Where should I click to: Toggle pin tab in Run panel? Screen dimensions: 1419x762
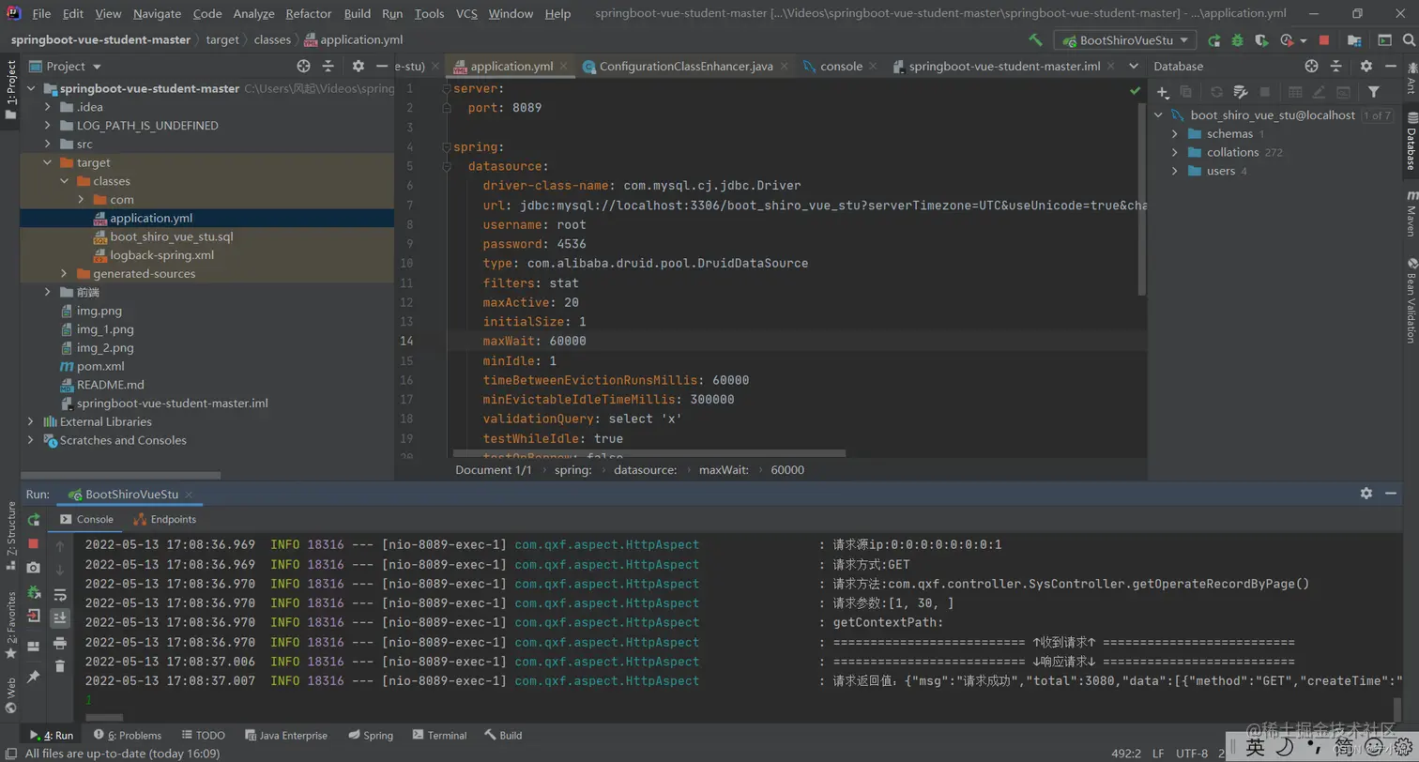coord(34,676)
